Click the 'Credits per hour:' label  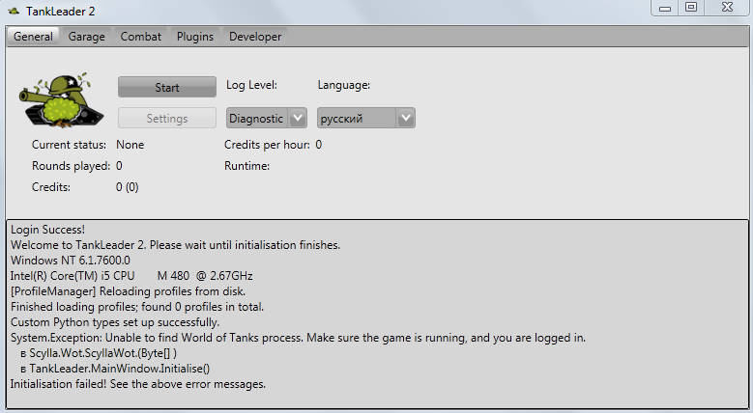[267, 145]
